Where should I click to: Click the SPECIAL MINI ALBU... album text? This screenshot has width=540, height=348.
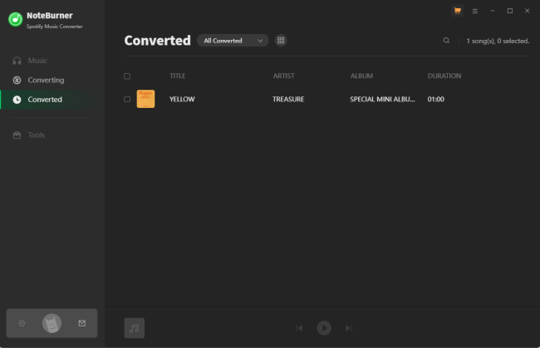383,99
